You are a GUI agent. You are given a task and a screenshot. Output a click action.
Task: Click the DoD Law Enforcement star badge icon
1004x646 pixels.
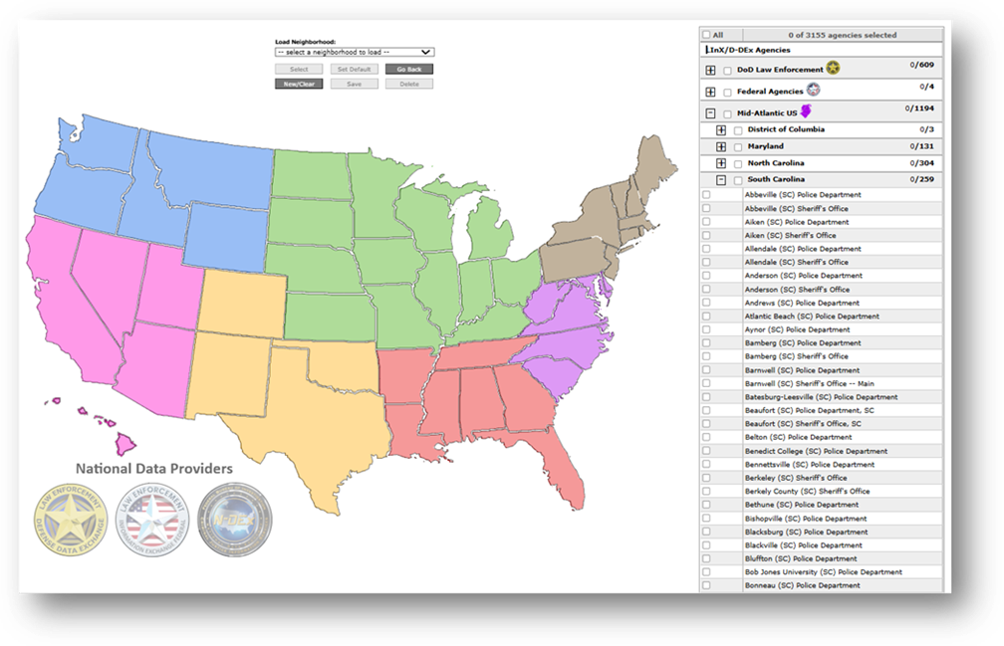point(833,68)
